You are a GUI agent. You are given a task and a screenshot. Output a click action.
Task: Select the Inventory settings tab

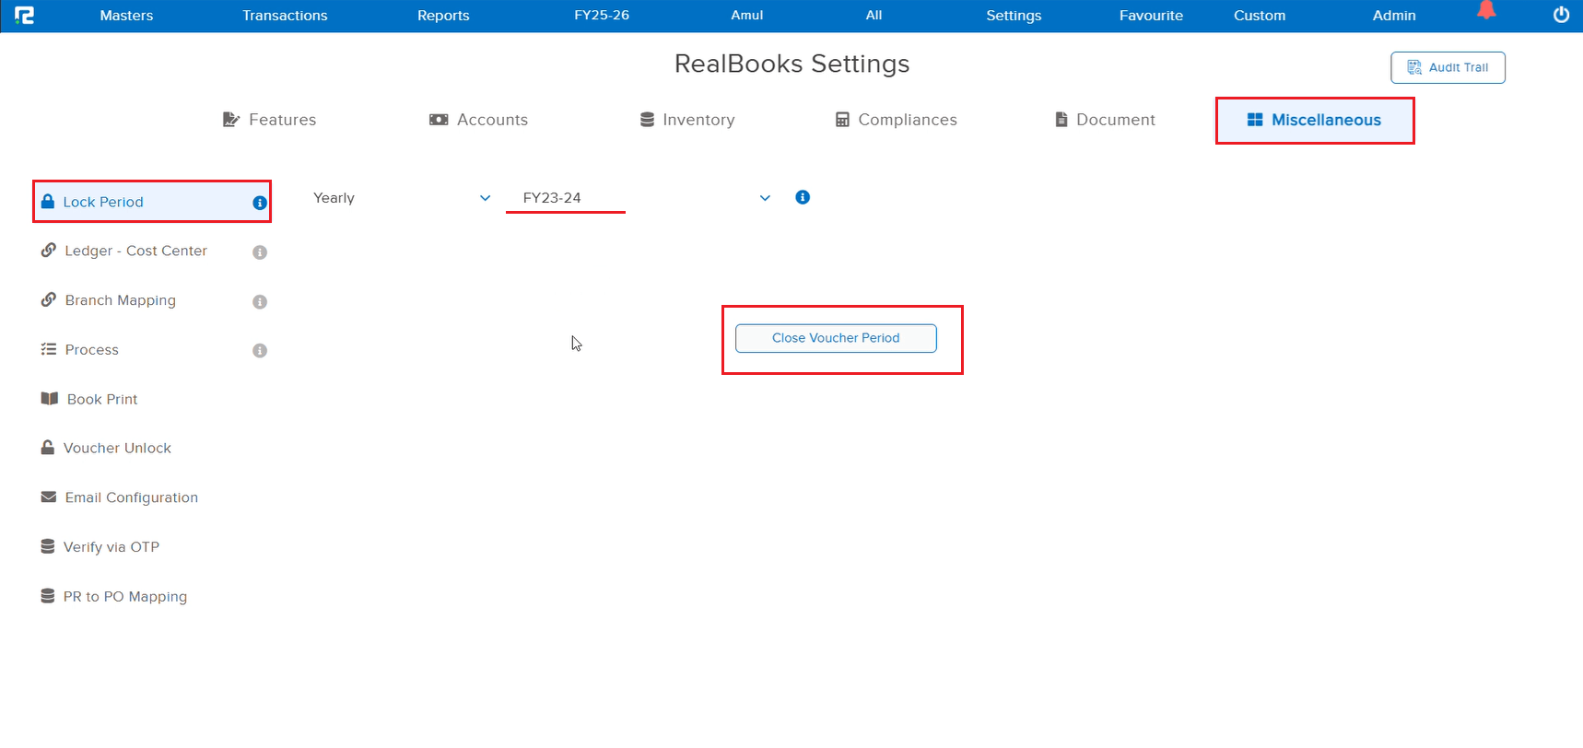687,120
